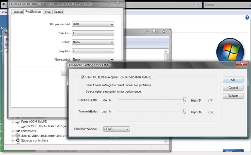This screenshot has width=251, height=155.
Task: Click OK in Advanced Settings dialog
Action: pyautogui.click(x=233, y=79)
